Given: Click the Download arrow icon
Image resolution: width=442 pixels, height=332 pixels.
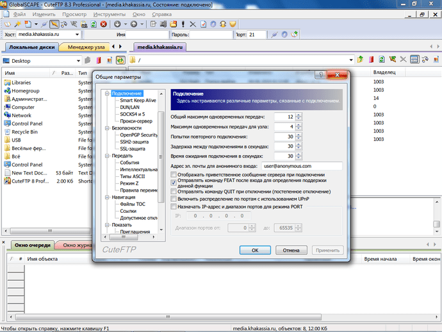Looking at the screenshot, I should pyautogui.click(x=117, y=24).
